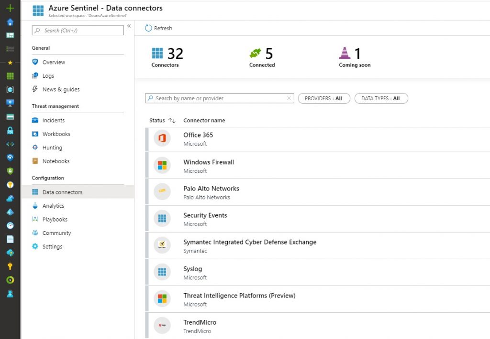Click the Refresh button
The height and width of the screenshot is (339, 490).
(158, 28)
